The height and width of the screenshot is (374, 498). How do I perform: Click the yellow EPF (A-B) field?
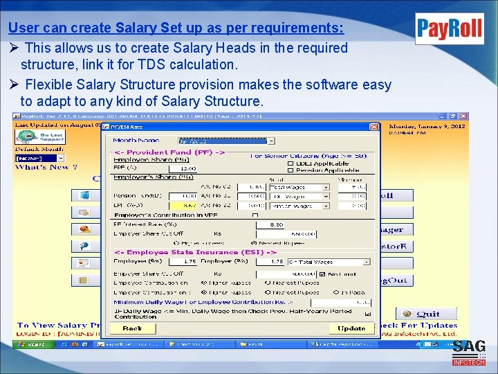click(183, 206)
